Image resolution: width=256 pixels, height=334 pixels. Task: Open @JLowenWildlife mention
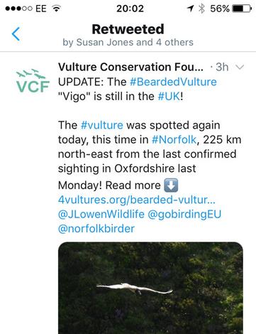tap(101, 215)
